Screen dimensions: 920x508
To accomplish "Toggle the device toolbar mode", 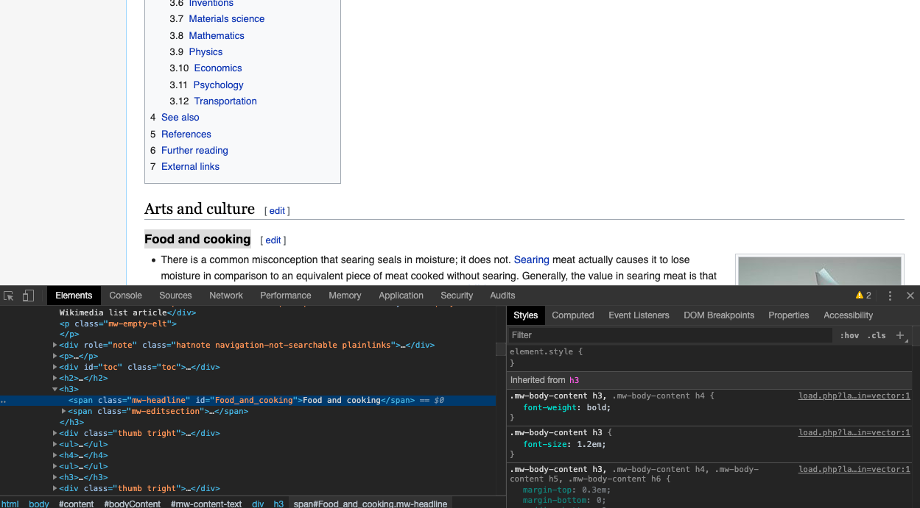I will (x=28, y=295).
